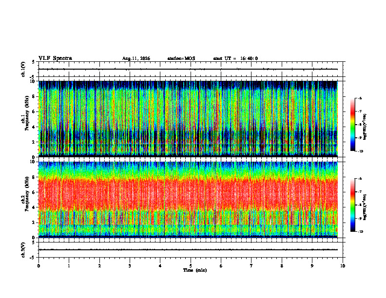The width and height of the screenshot is (386, 298).
Task: Click the start UT 16:40:0 label
Action: point(235,58)
